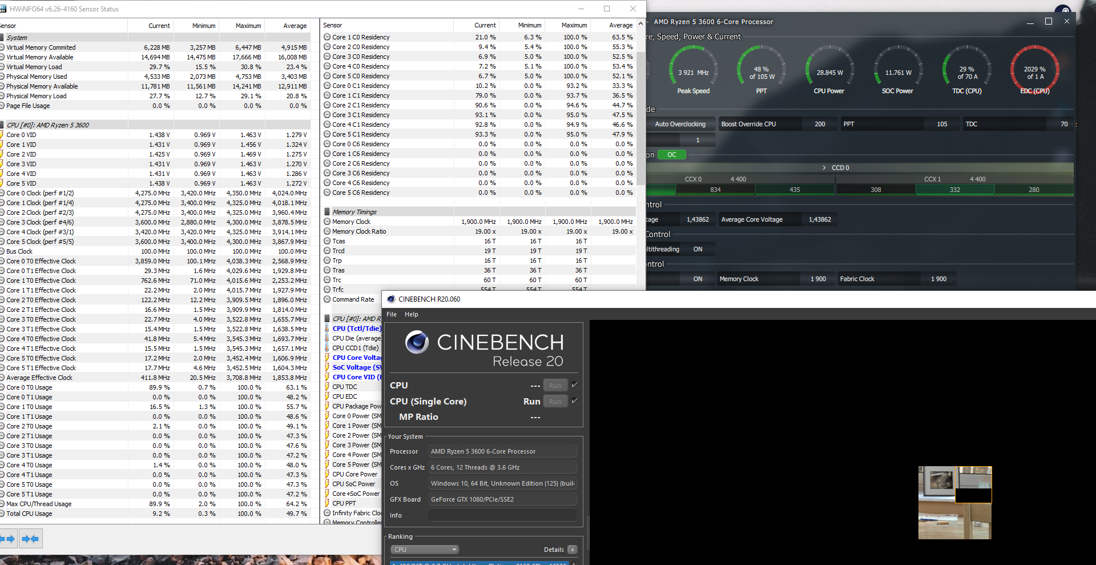Click the clock icon beside Infinity Fabric Clock
Viewport: 1096px width, 565px height.
click(x=327, y=513)
